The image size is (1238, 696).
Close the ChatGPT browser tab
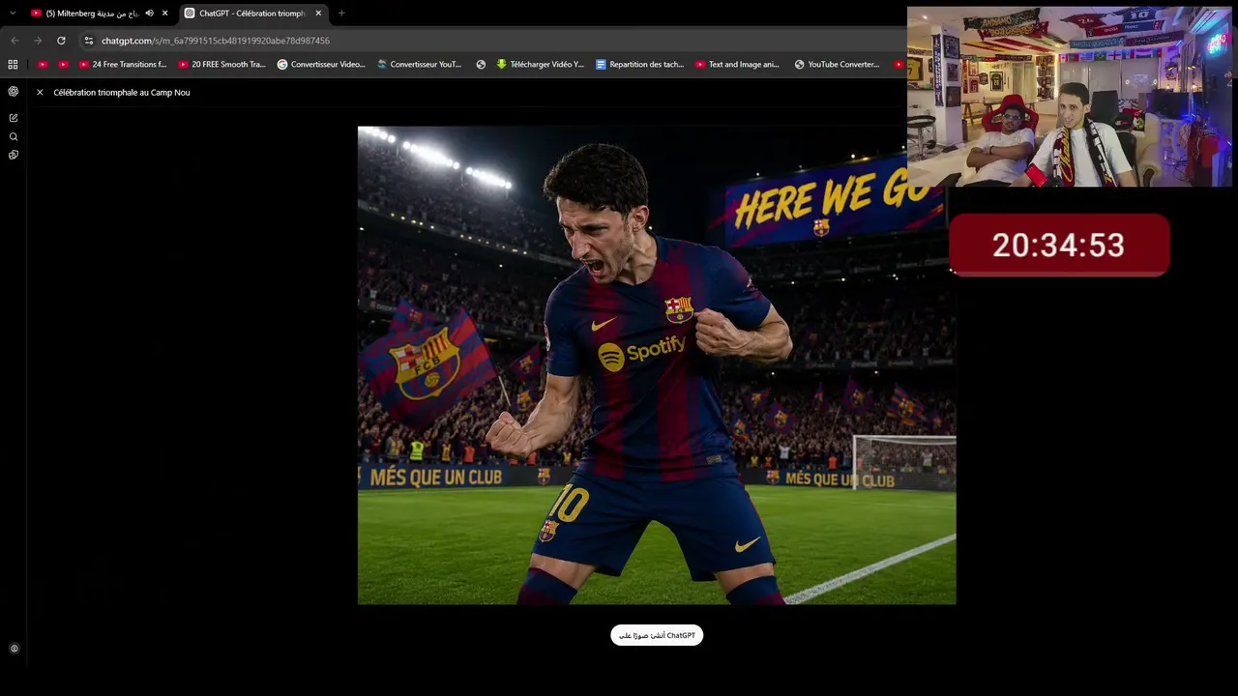pos(318,14)
